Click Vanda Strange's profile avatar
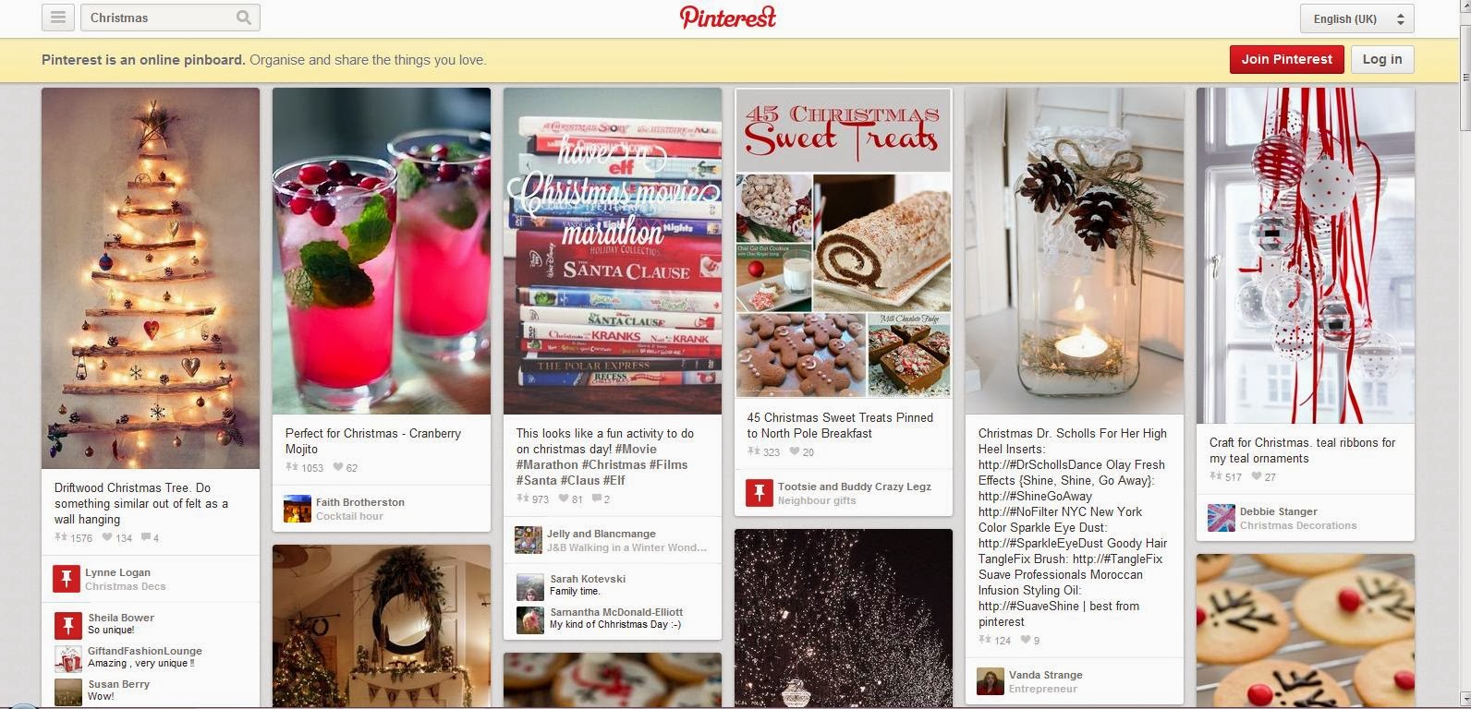The height and width of the screenshot is (709, 1471). (x=991, y=681)
